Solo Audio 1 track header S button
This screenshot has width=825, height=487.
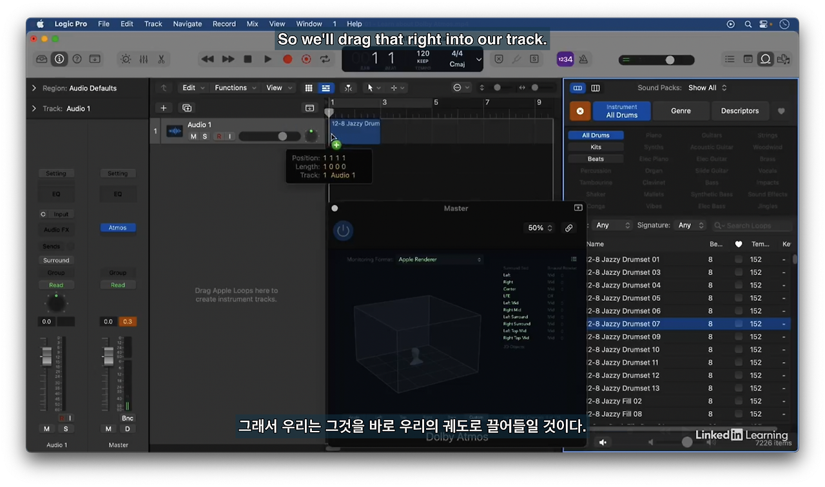point(205,137)
